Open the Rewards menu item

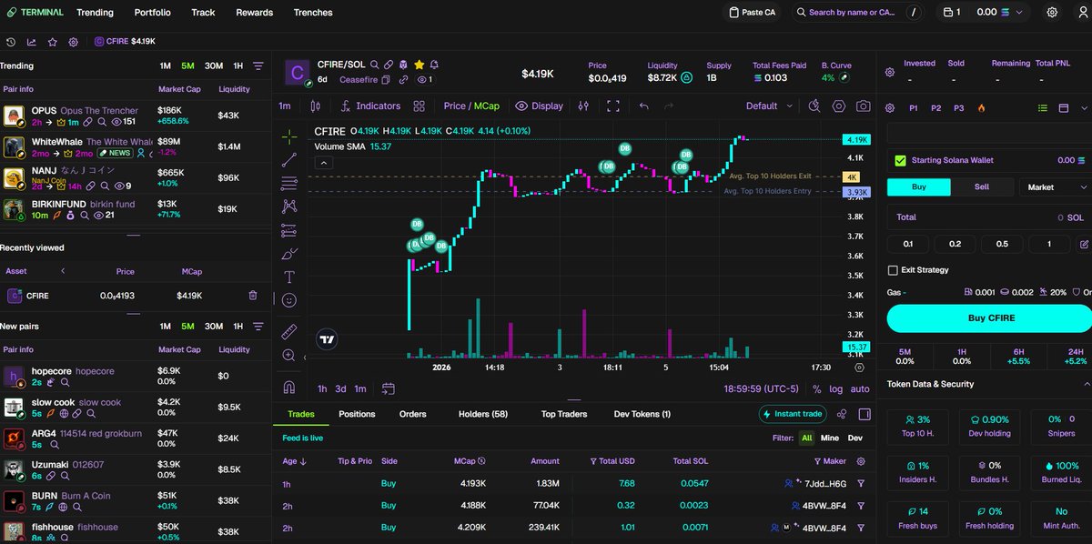pyautogui.click(x=254, y=13)
